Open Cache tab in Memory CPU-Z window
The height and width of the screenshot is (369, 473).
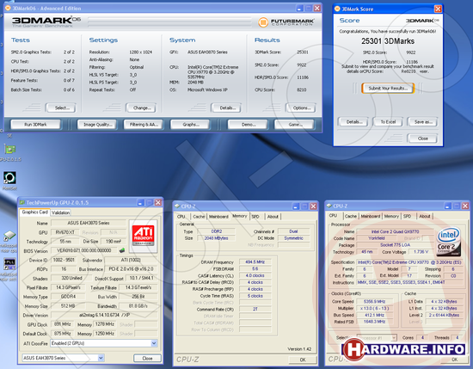pos(199,217)
